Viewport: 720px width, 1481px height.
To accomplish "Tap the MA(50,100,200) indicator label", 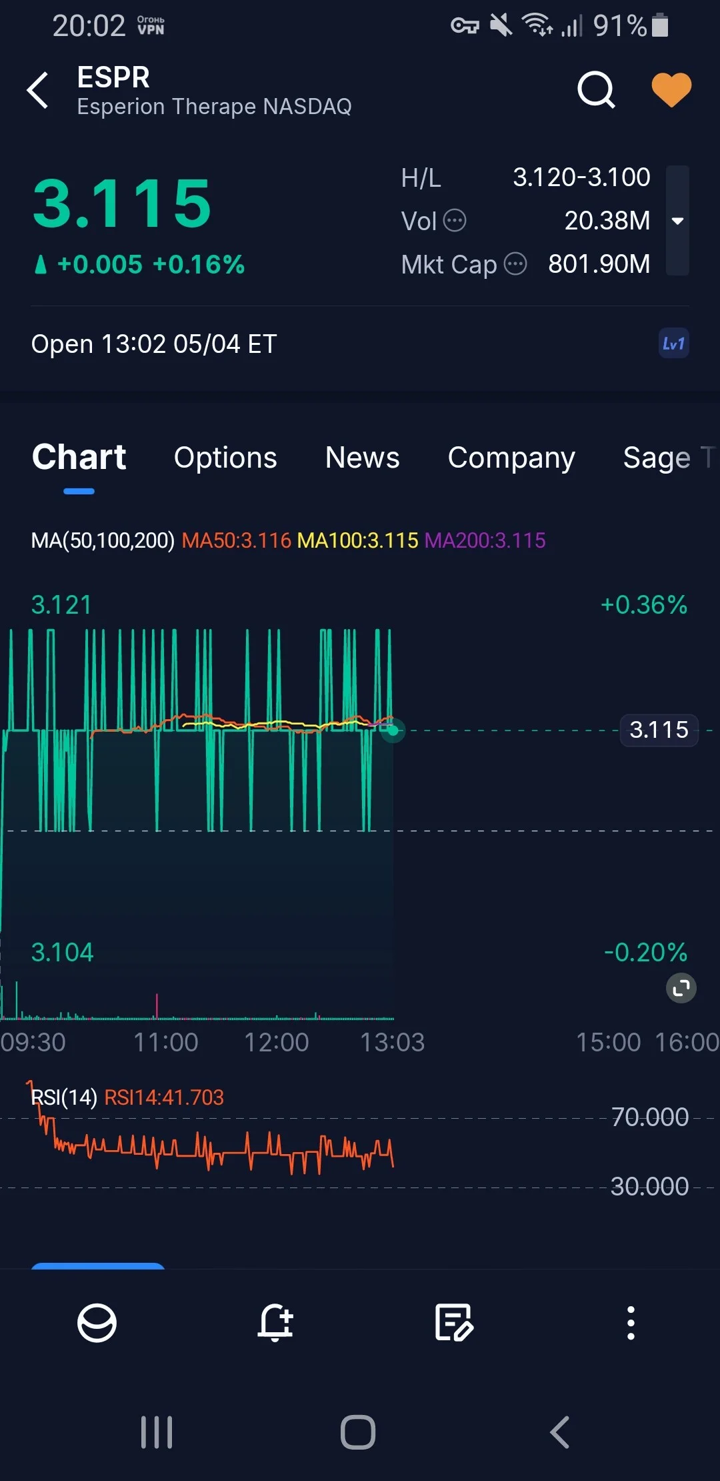I will pyautogui.click(x=103, y=540).
